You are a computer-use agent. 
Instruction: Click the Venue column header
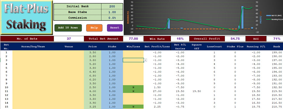pyautogui.click(x=69, y=47)
